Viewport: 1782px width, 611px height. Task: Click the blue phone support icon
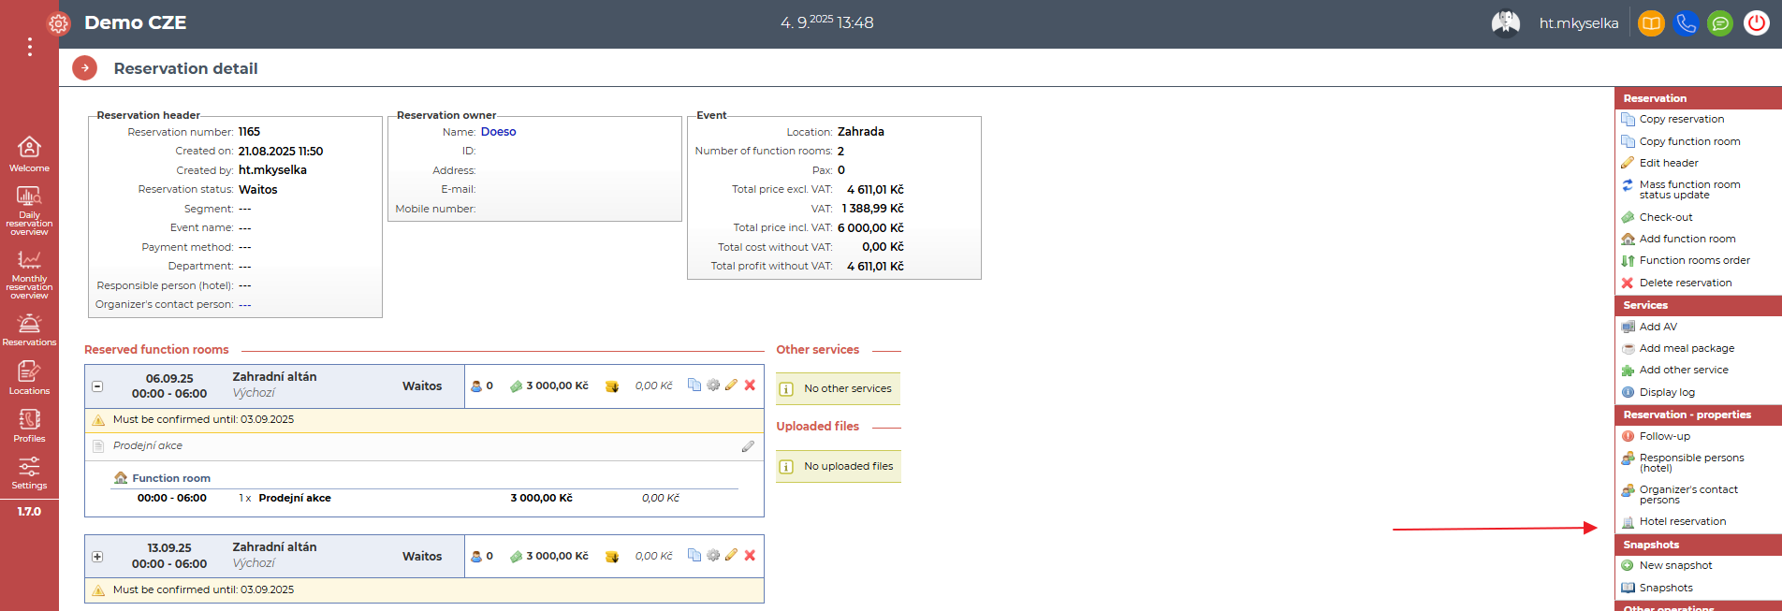click(x=1686, y=23)
